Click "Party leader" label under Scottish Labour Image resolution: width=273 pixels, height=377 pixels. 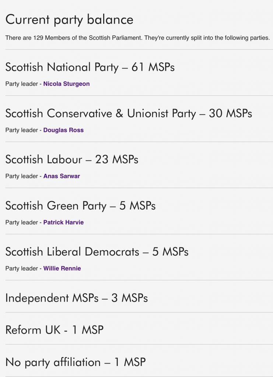(x=21, y=176)
